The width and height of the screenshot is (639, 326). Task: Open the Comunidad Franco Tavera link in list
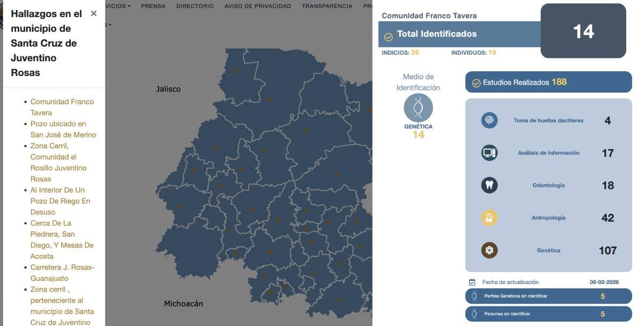click(62, 107)
